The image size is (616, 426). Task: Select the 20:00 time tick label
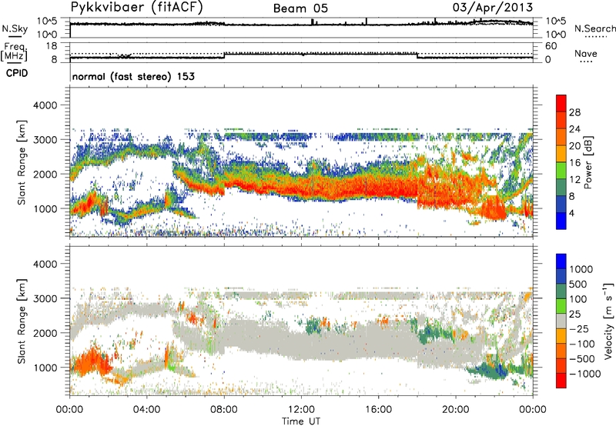[x=456, y=410]
